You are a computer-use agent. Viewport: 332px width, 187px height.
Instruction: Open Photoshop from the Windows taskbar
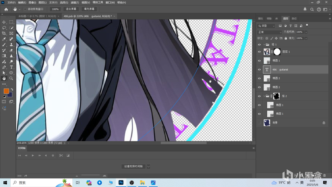(x=121, y=183)
